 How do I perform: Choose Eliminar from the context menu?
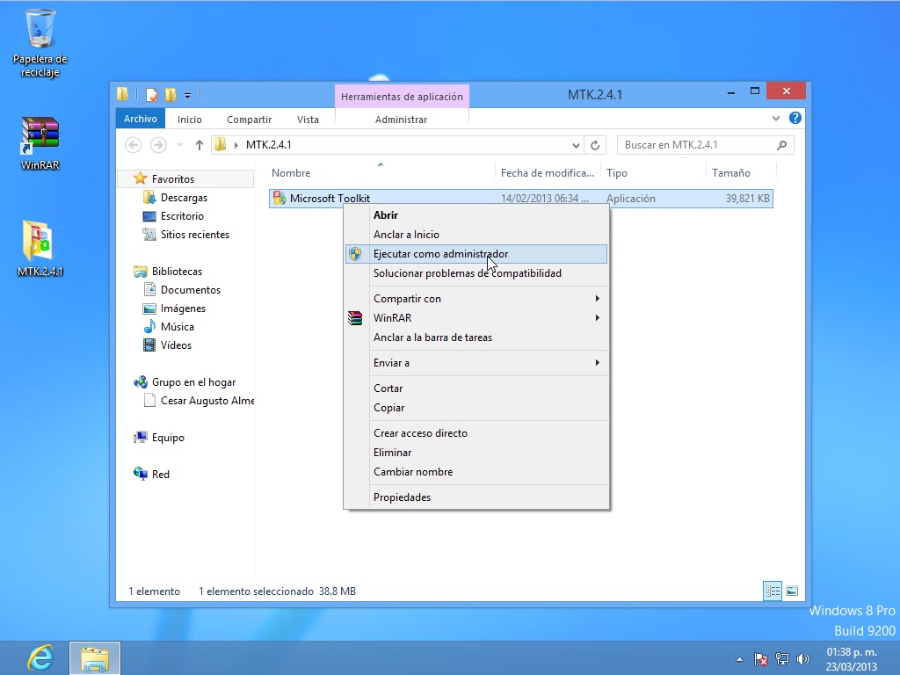tap(476, 453)
